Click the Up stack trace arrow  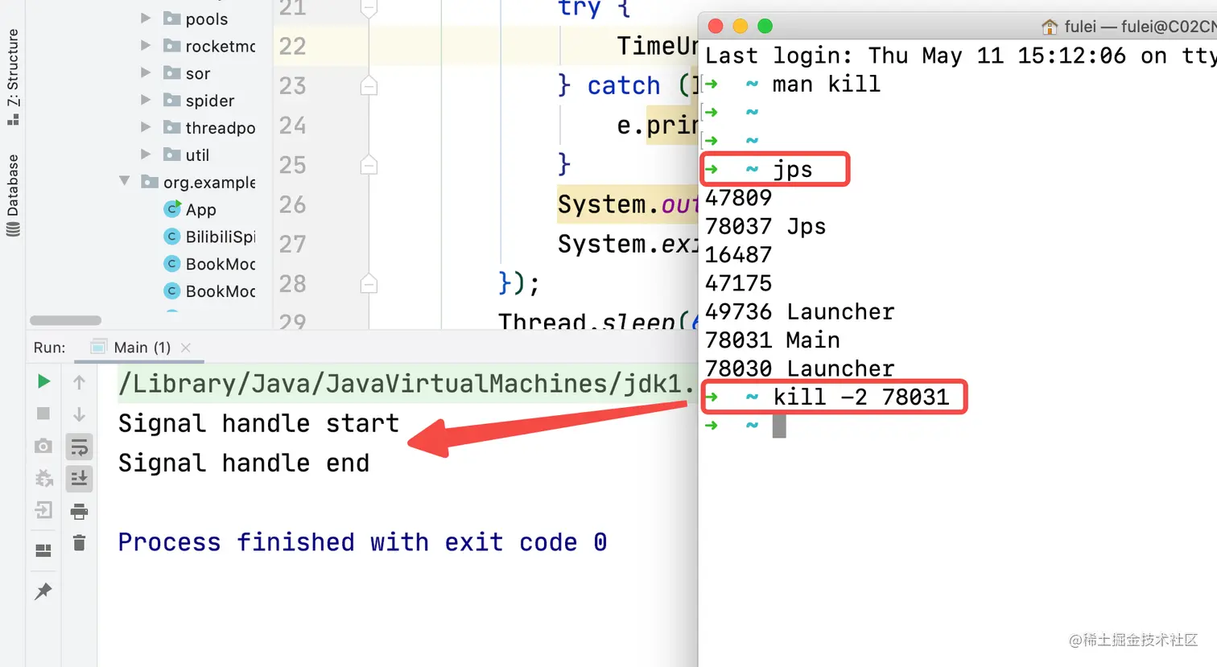(x=79, y=383)
